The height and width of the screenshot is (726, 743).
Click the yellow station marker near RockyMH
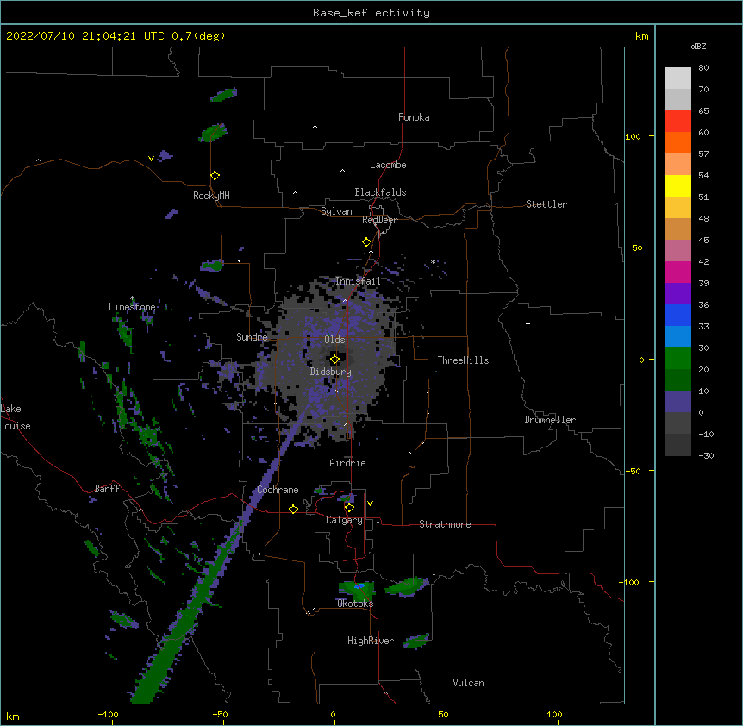[x=215, y=176]
